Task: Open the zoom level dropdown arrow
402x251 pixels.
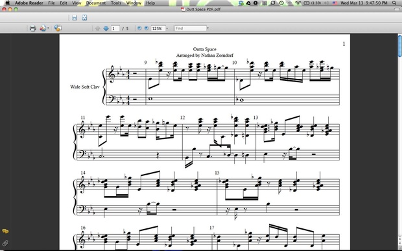Action: click(167, 28)
